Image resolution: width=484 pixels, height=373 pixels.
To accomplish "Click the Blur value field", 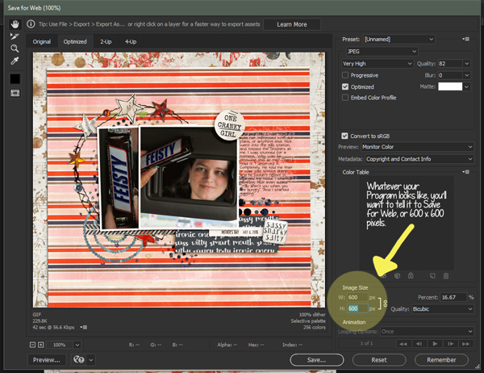I will (x=450, y=75).
